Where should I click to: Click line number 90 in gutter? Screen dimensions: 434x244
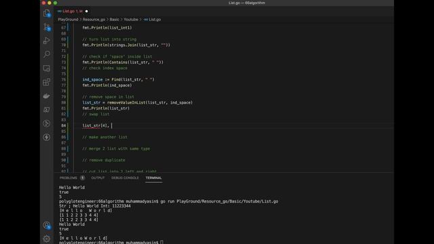pyautogui.click(x=63, y=160)
